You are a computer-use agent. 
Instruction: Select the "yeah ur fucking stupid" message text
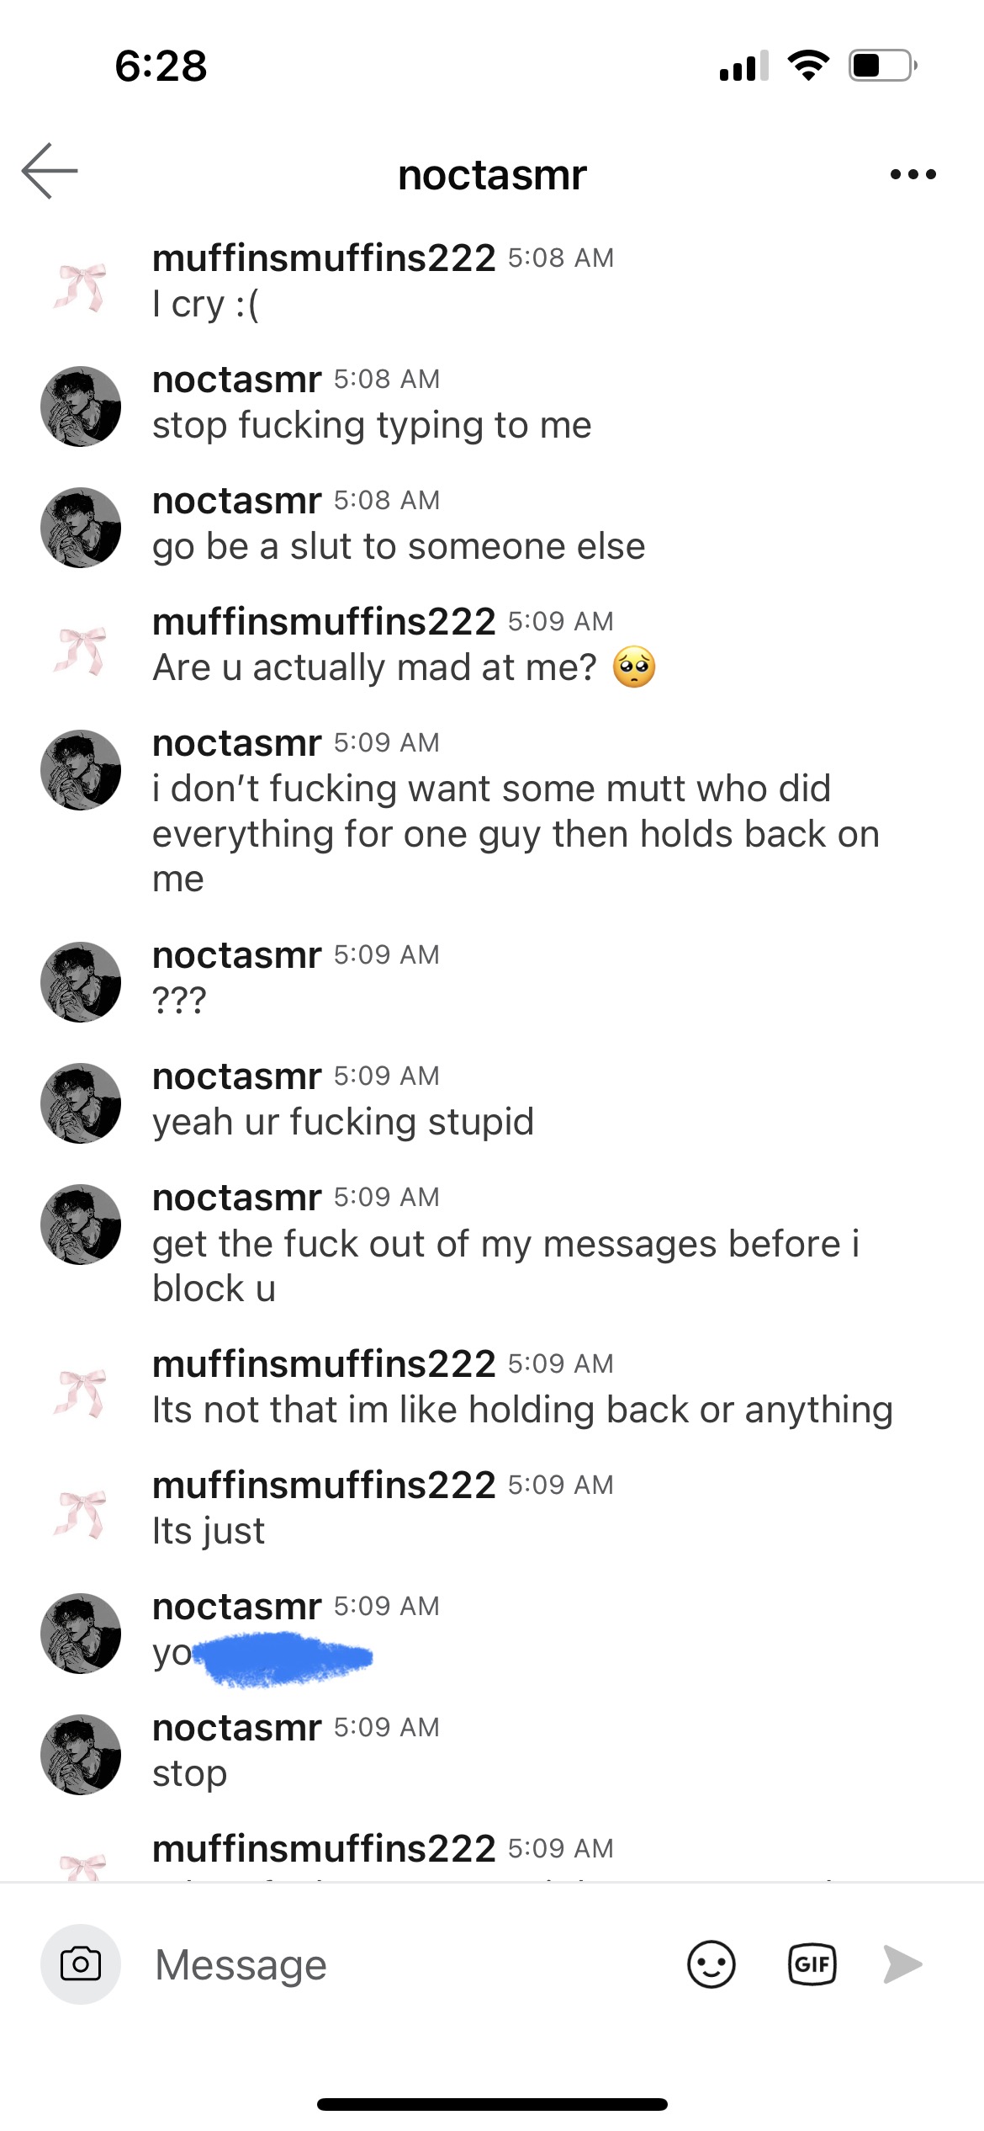click(x=343, y=1122)
